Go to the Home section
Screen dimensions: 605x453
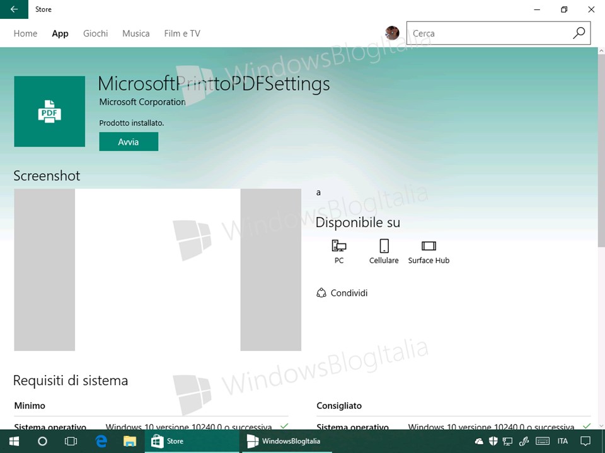pos(25,33)
